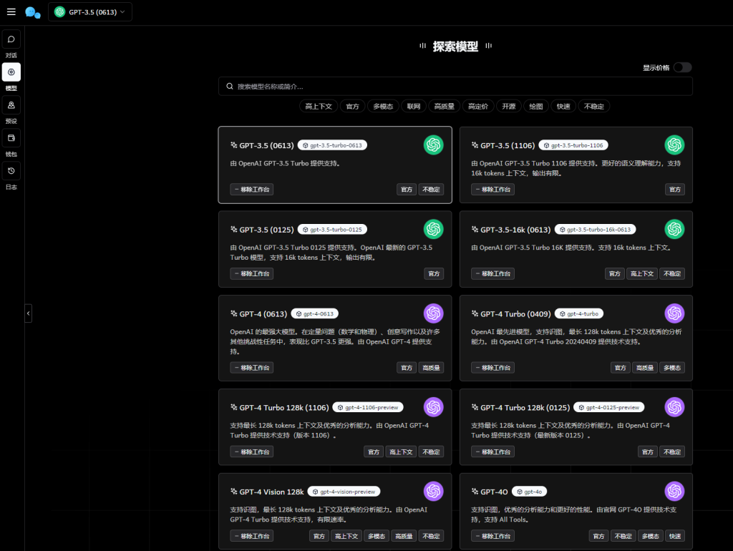The width and height of the screenshot is (733, 551).
Task: Click the 快速 tag on GPT-4O card
Action: [x=674, y=536]
